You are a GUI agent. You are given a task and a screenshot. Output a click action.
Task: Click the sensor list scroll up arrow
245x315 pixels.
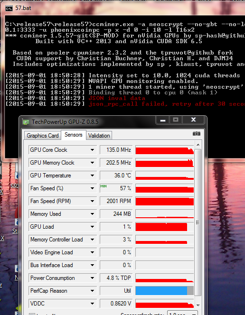(198, 145)
